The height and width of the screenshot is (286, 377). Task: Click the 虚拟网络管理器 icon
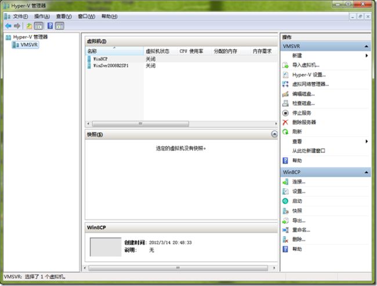tap(285, 84)
